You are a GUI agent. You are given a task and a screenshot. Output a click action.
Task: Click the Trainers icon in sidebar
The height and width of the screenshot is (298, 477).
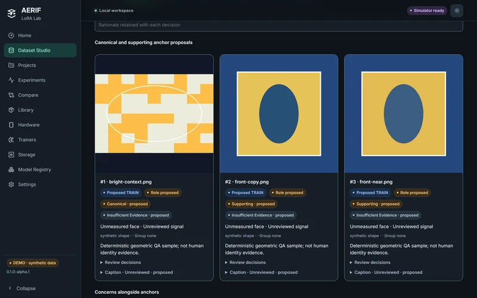[11, 139]
